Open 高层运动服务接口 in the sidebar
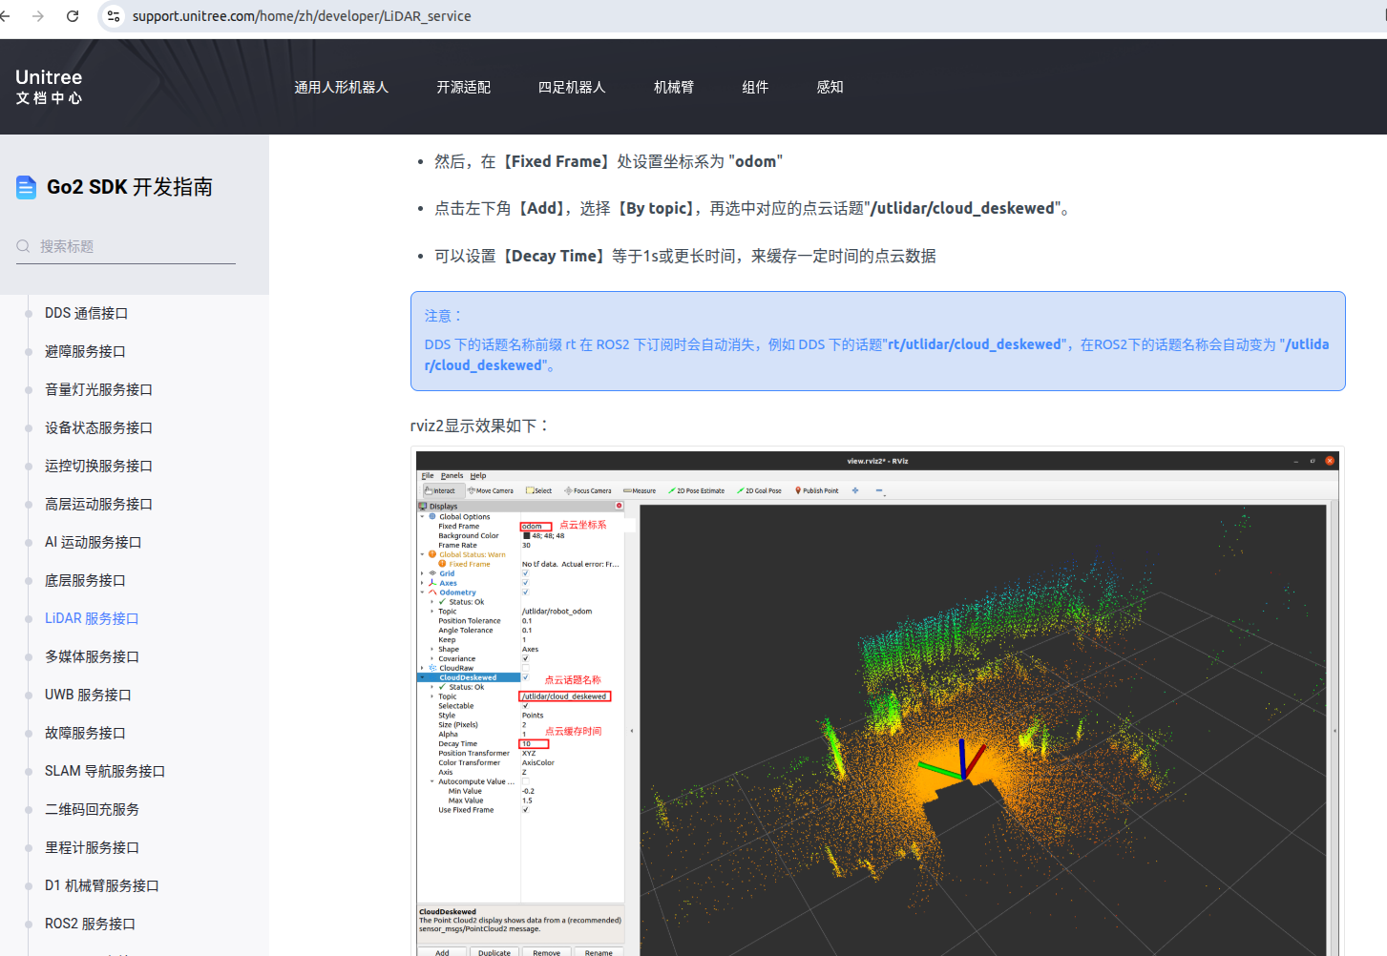1387x956 pixels. (x=98, y=504)
